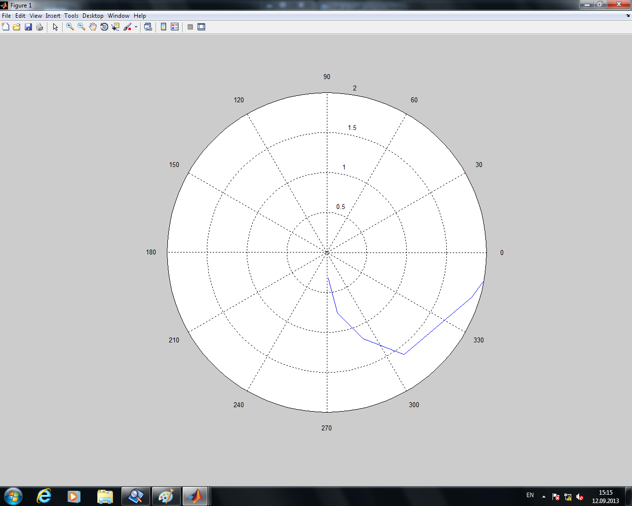Click the muted volume tray icon
The width and height of the screenshot is (632, 506).
[x=580, y=497]
